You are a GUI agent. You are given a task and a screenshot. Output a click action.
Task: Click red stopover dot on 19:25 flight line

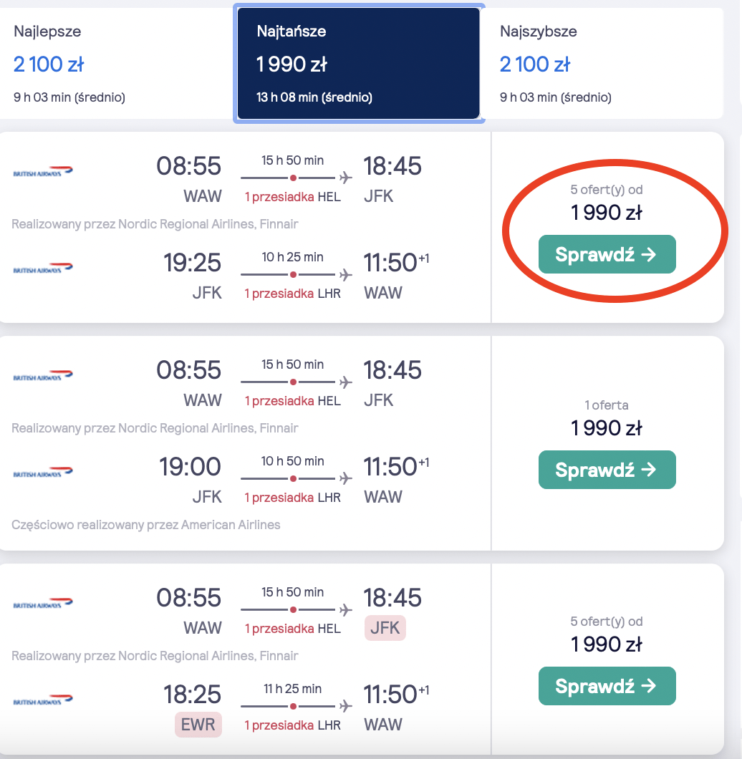[x=293, y=274]
